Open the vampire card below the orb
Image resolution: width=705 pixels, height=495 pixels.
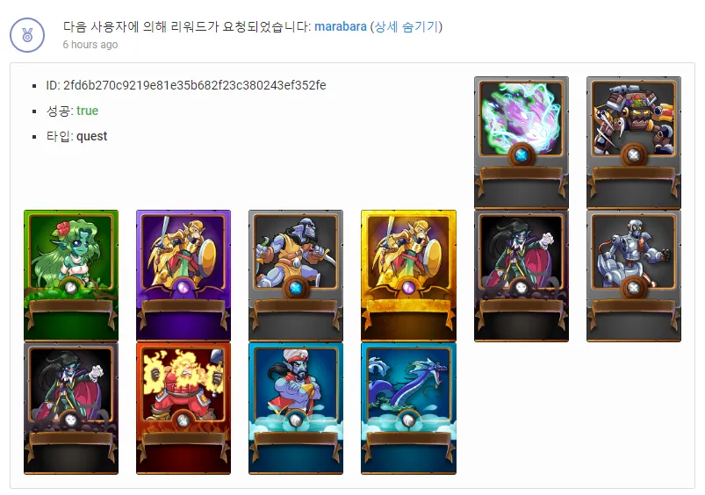click(x=522, y=276)
